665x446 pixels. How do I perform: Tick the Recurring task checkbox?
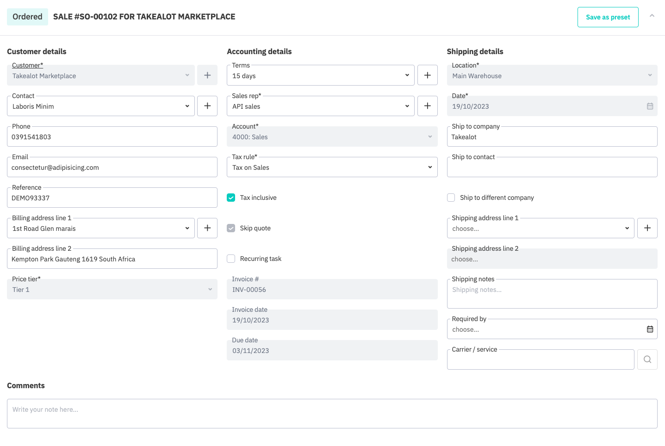(231, 259)
